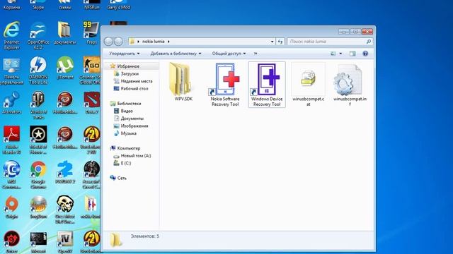
Task: Select the документы folder on desktop
Action: tap(64, 33)
